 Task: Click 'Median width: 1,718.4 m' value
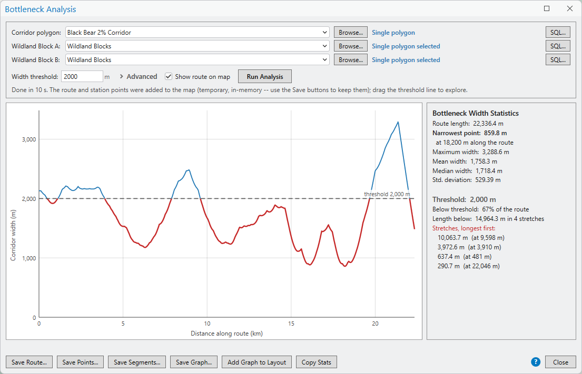[x=467, y=171]
